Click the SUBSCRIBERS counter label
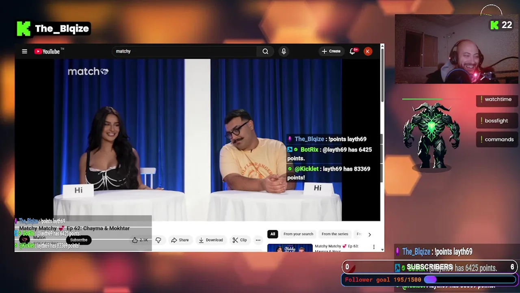520x293 pixels. (430, 267)
